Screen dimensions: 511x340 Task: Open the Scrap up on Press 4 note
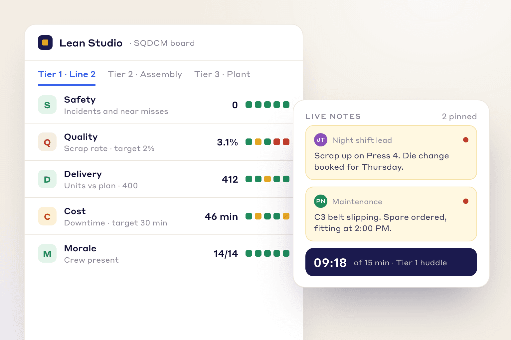click(391, 153)
